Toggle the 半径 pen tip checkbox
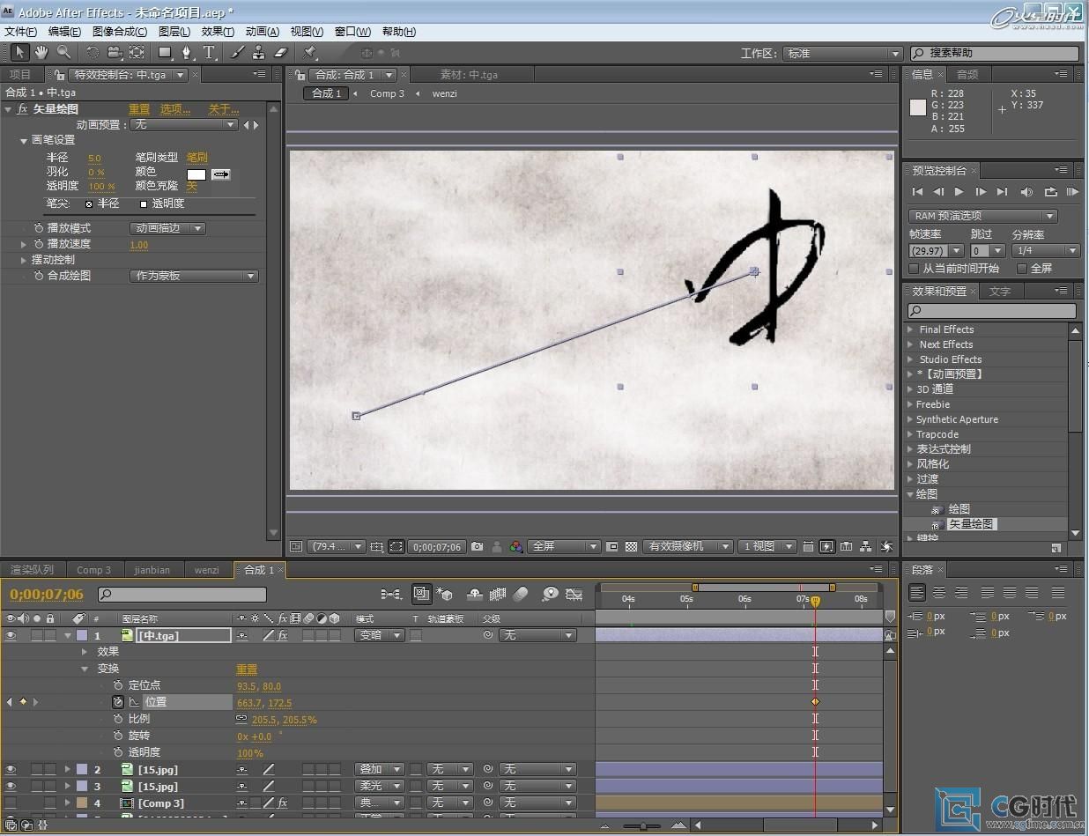This screenshot has width=1089, height=836. coord(89,203)
